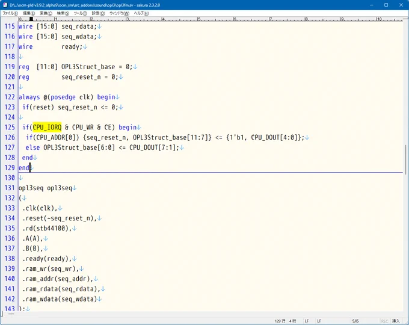
Task: Open the 設定(O) menu
Action: click(98, 13)
